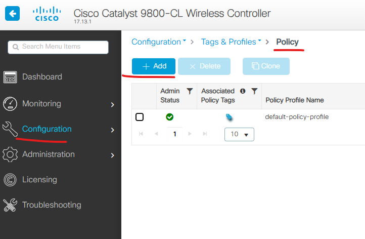
Task: Click the Associated Policy Tags column header
Action: (218, 96)
